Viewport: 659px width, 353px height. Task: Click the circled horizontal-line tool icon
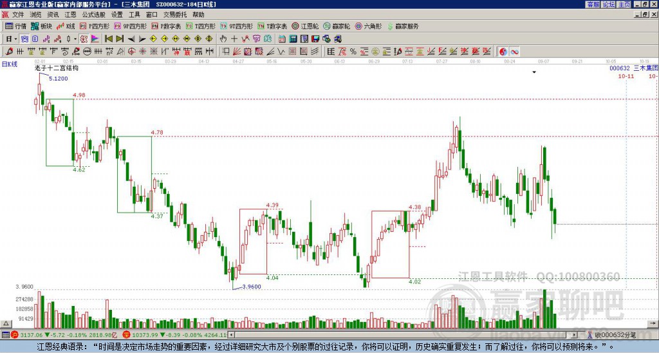(x=87, y=52)
